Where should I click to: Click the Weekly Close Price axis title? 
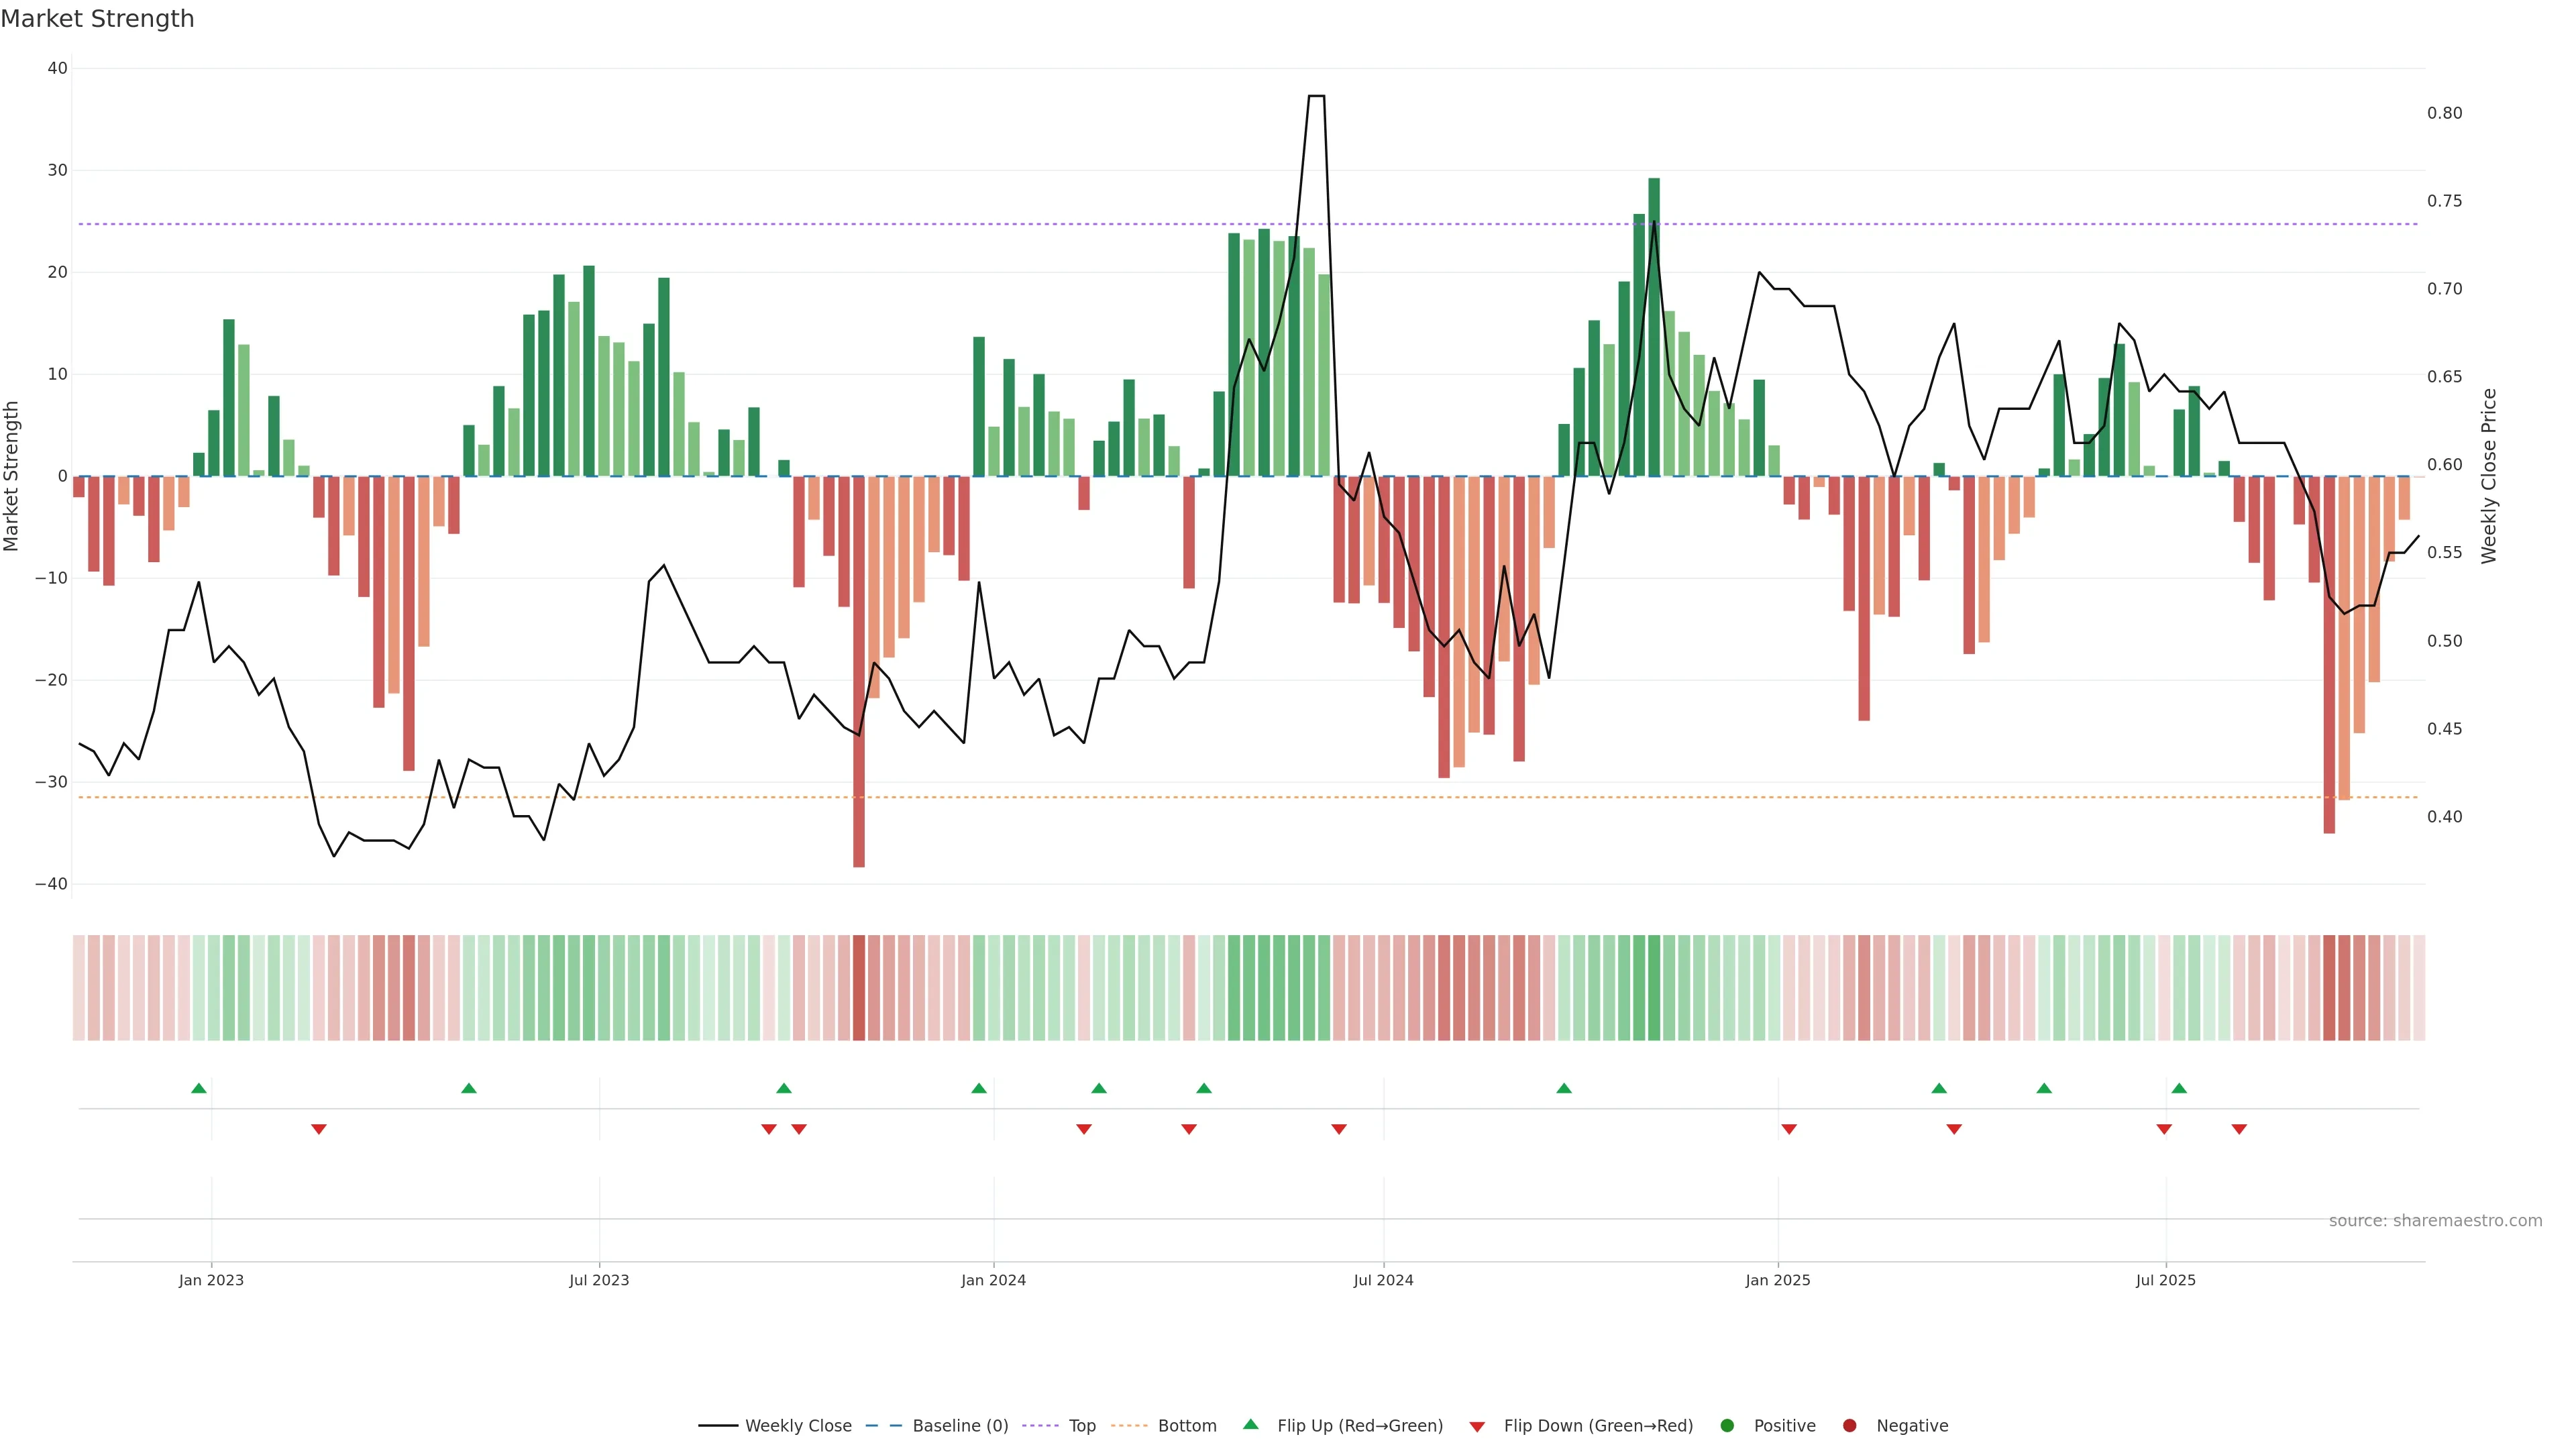pyautogui.click(x=2489, y=476)
